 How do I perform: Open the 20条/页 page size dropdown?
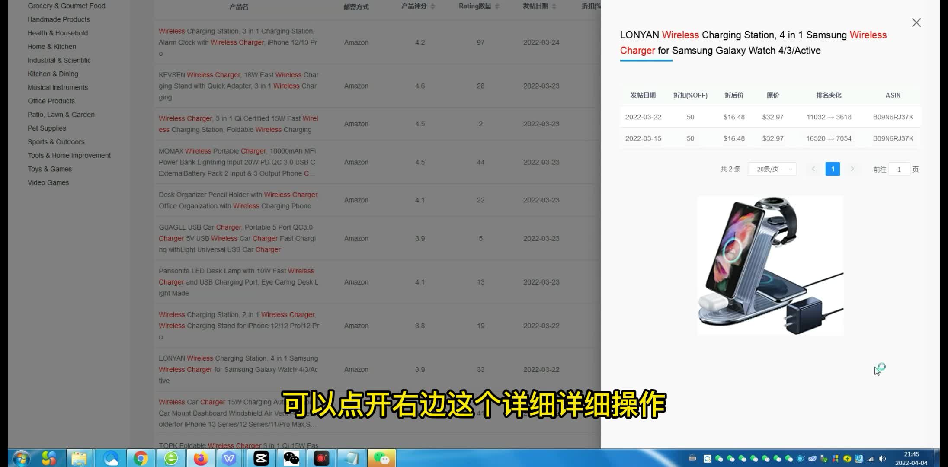(x=772, y=169)
